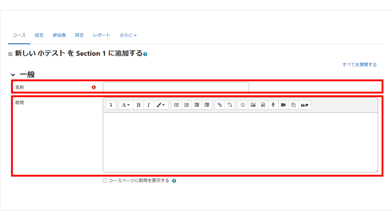Remove link with unlink icon

(x=230, y=105)
